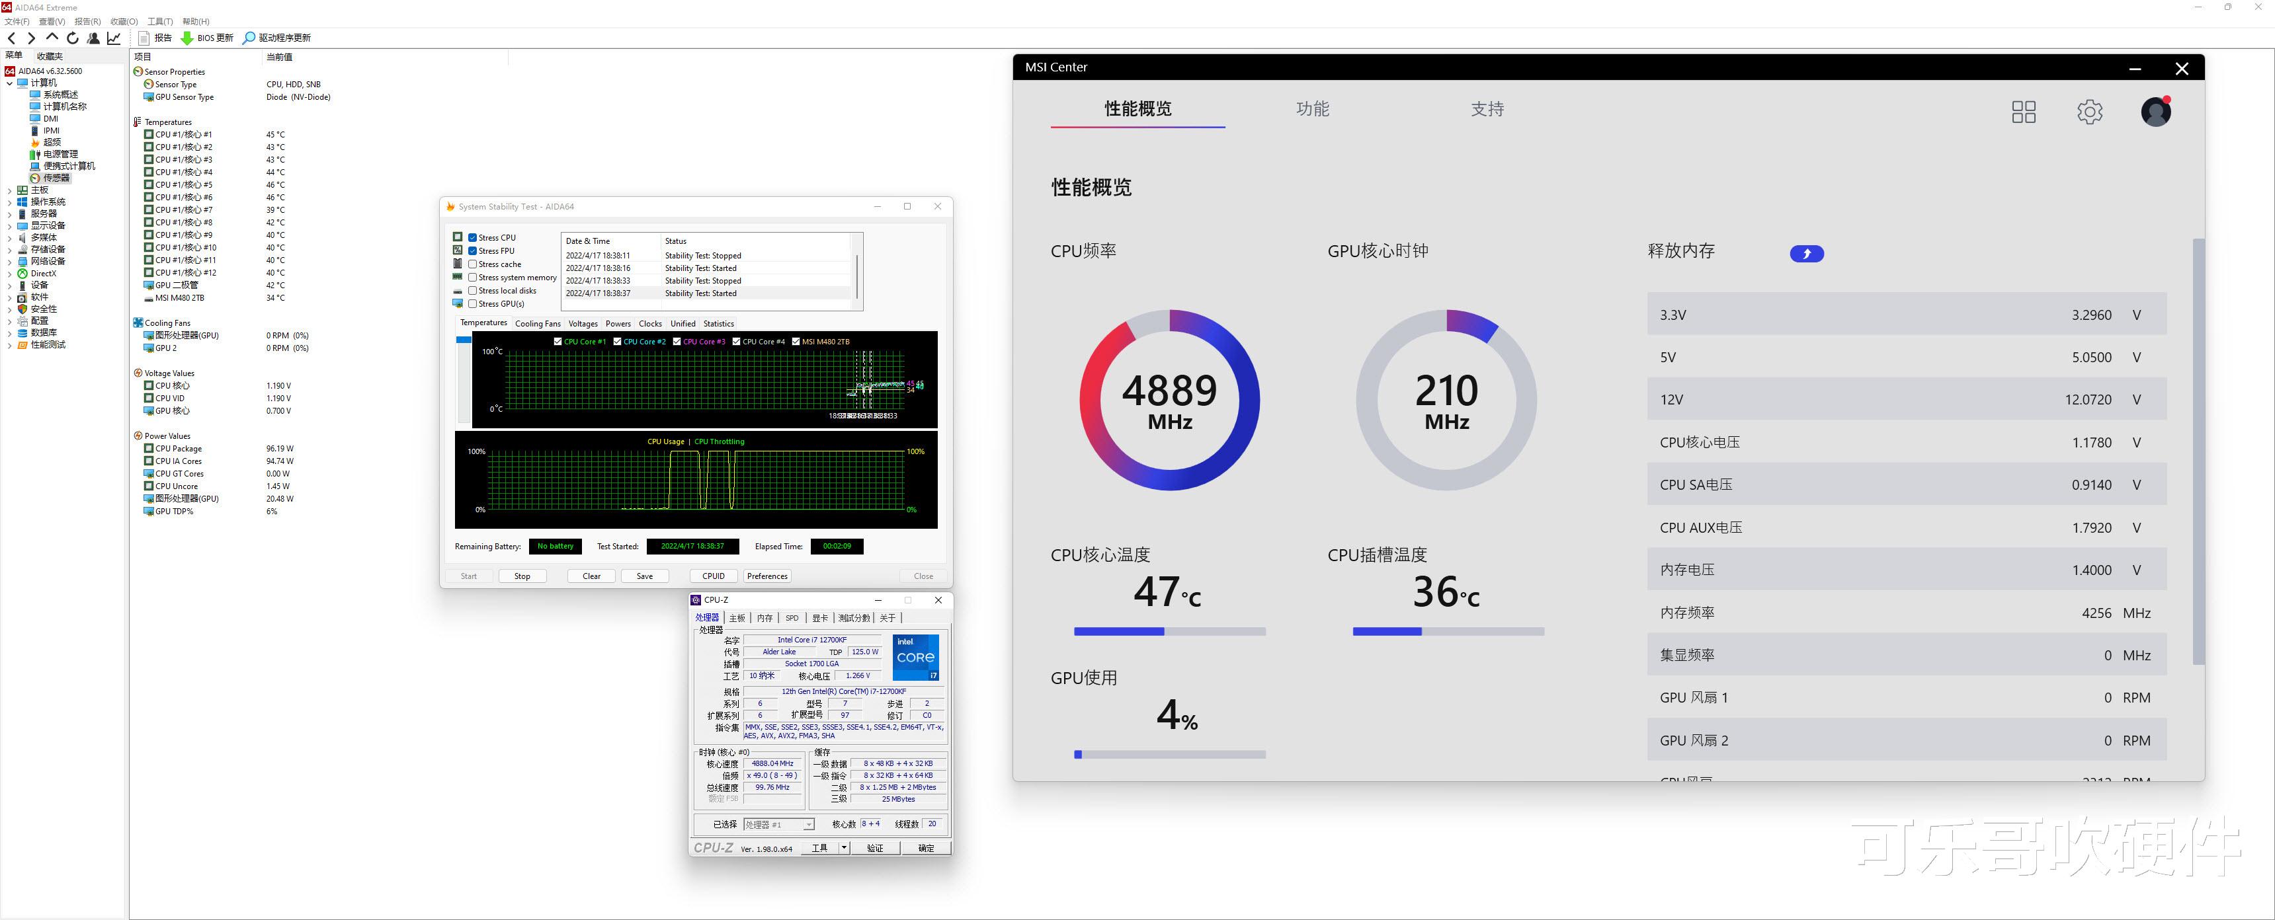Run 驱动程序更新 using the magnifier icon
Screen dimensions: 2275x920
click(x=249, y=38)
